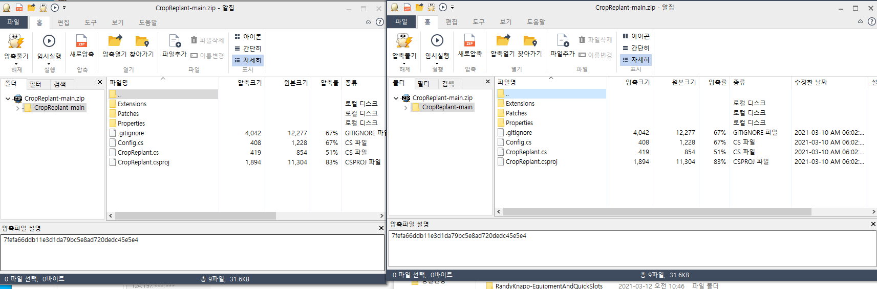
Task: Click the 임시실행 play icon in right window
Action: (437, 41)
